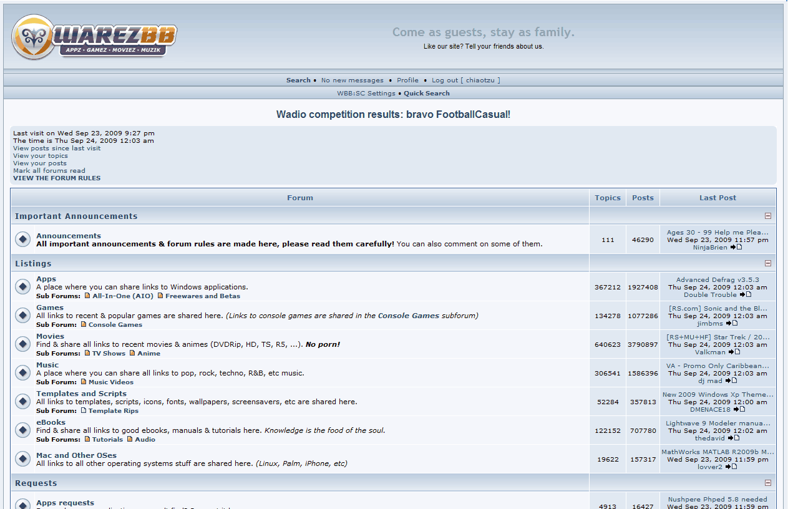Viewport: 788px width, 509px height.
Task: Open the Music forum title
Action: pyautogui.click(x=47, y=365)
